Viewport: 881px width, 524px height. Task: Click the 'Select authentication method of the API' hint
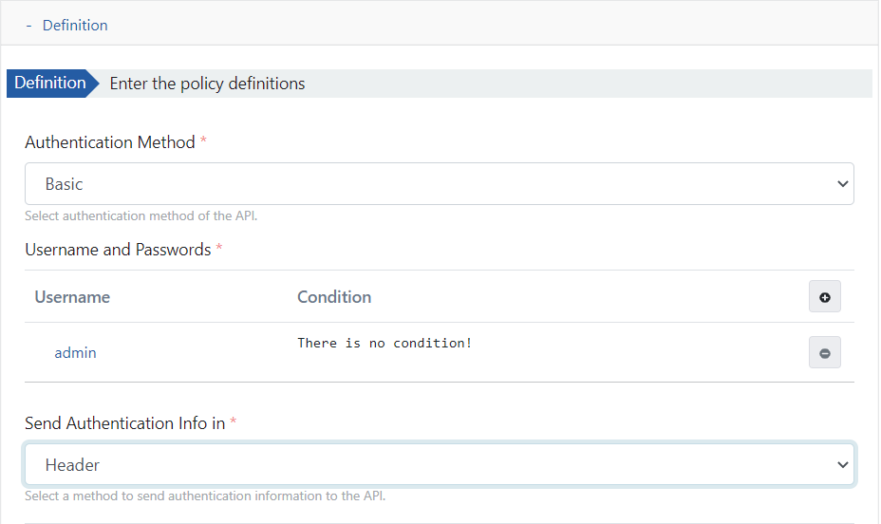pos(141,216)
